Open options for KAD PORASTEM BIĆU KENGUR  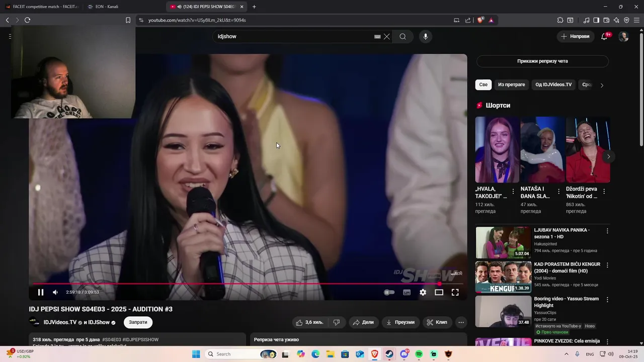[x=607, y=265]
